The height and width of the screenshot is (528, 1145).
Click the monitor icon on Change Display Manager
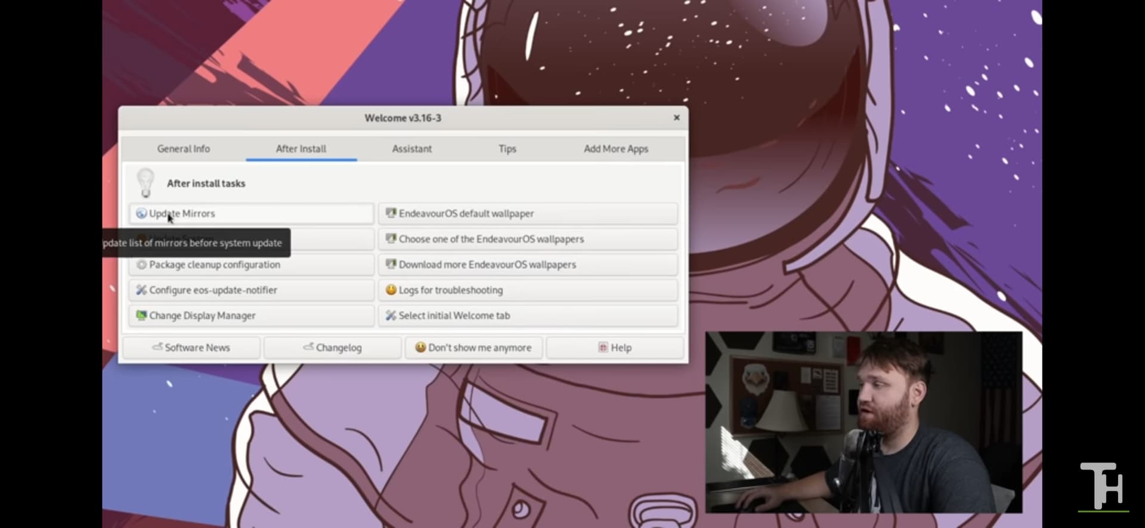click(141, 315)
